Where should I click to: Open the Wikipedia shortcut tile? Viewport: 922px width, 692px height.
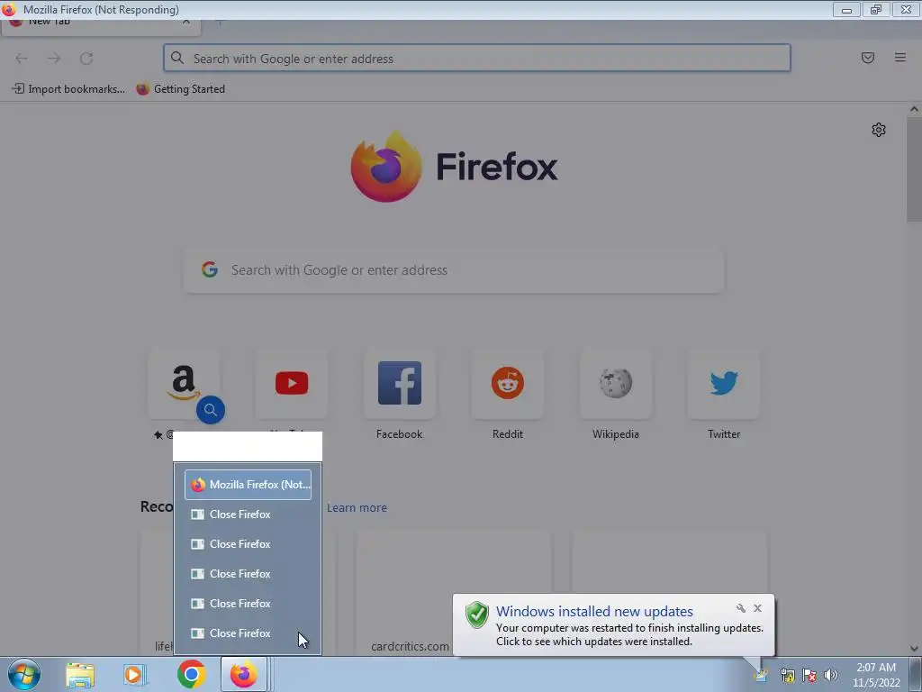616,383
